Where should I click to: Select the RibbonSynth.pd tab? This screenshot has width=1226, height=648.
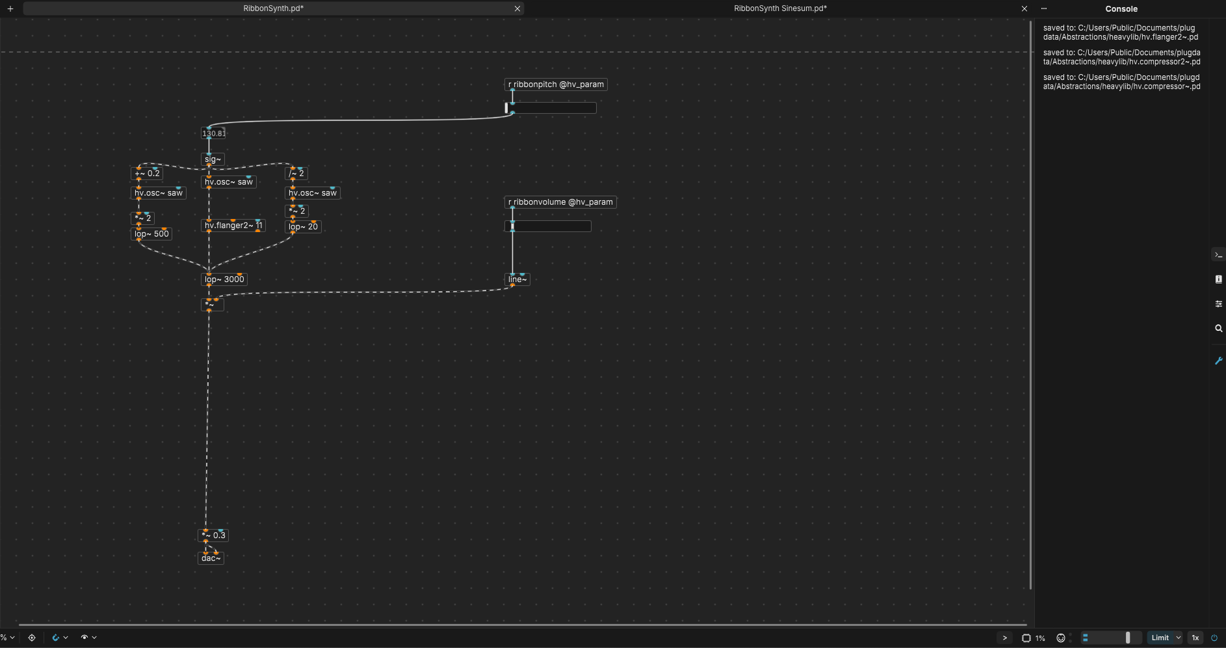(273, 8)
